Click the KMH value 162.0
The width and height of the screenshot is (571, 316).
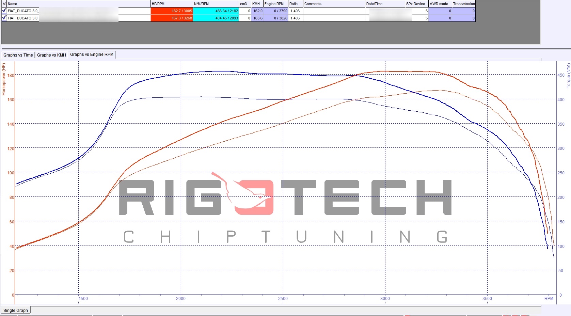tap(257, 11)
